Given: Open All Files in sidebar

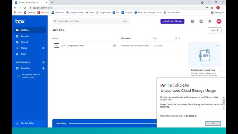Looking at the screenshot, I should 30,30.
